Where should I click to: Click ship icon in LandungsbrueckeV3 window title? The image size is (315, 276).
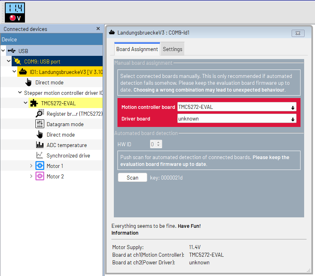point(112,32)
